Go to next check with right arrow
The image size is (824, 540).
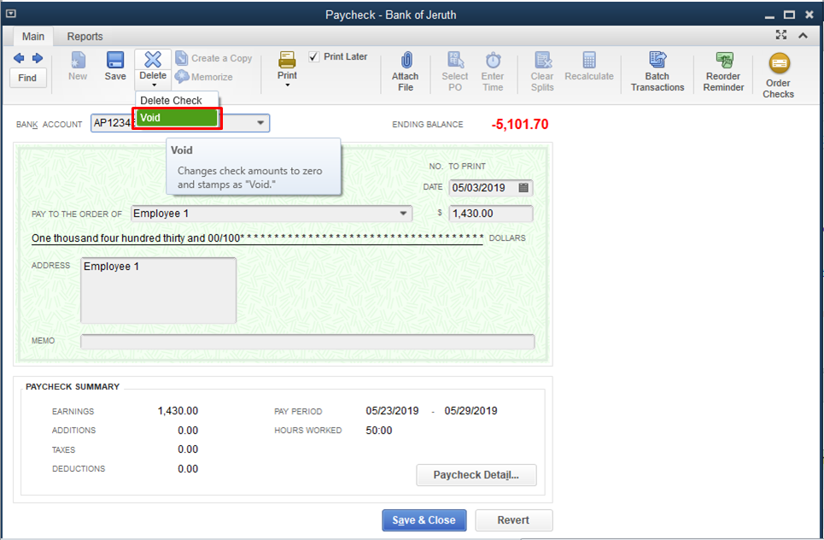coord(38,58)
